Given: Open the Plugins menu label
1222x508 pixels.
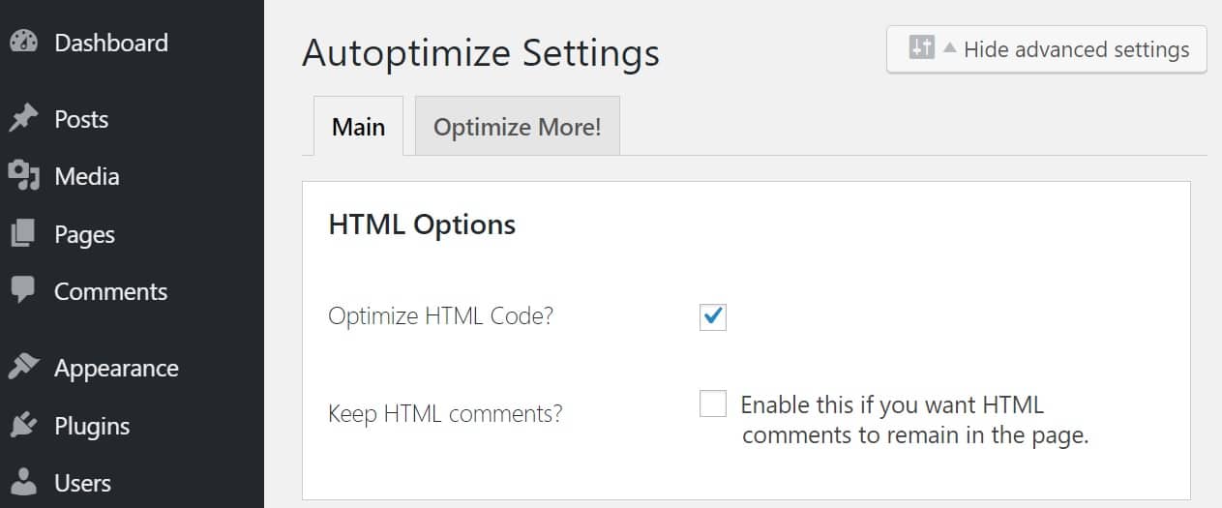Looking at the screenshot, I should [92, 426].
